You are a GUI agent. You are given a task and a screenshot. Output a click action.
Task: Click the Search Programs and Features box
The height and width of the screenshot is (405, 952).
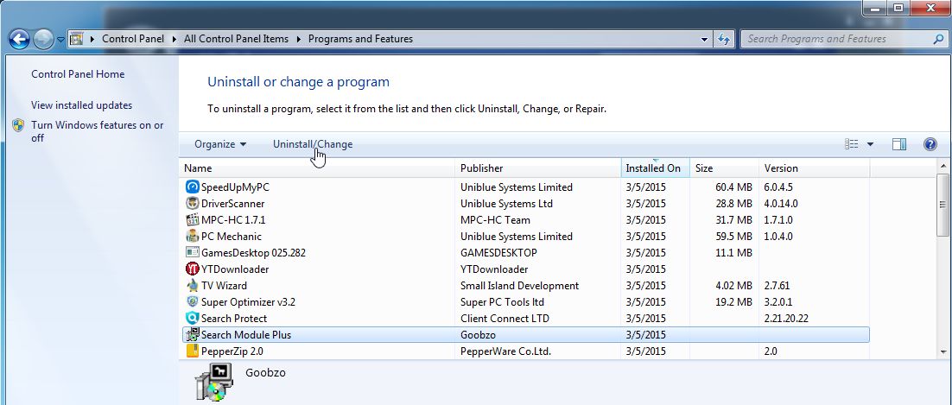[836, 39]
